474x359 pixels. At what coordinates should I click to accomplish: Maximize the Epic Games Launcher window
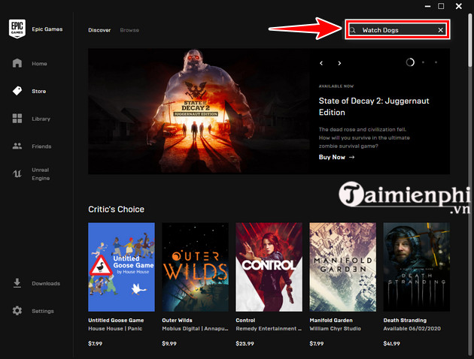(441, 6)
